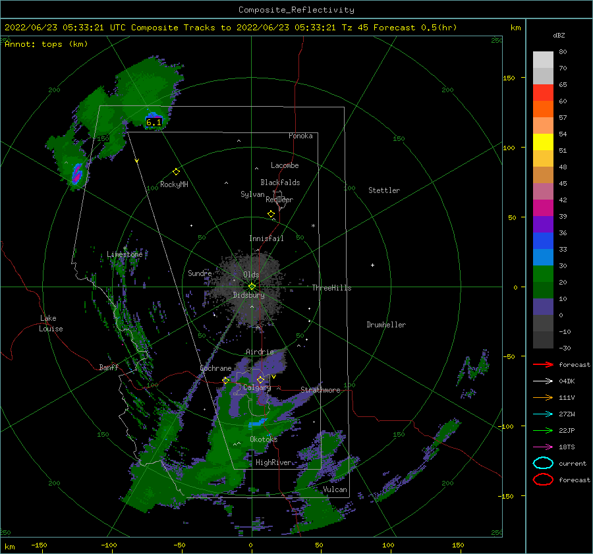This screenshot has height=554, width=593.
Task: Click the 'Forecast 0.5(hr)' header text
Action: [x=415, y=28]
